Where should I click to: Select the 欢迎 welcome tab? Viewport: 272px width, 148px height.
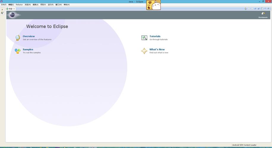pyautogui.click(x=11, y=9)
